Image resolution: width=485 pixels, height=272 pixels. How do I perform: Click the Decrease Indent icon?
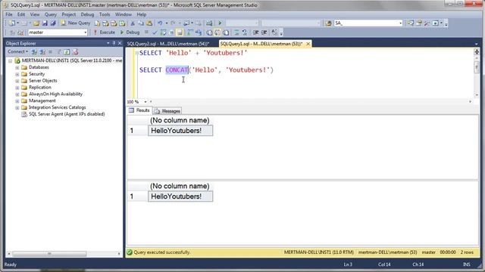(x=256, y=32)
